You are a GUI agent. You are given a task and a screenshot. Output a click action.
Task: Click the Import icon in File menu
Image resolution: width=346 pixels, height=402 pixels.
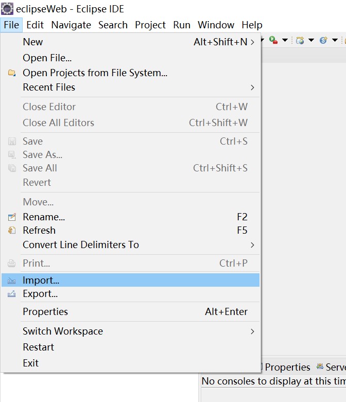(11, 281)
